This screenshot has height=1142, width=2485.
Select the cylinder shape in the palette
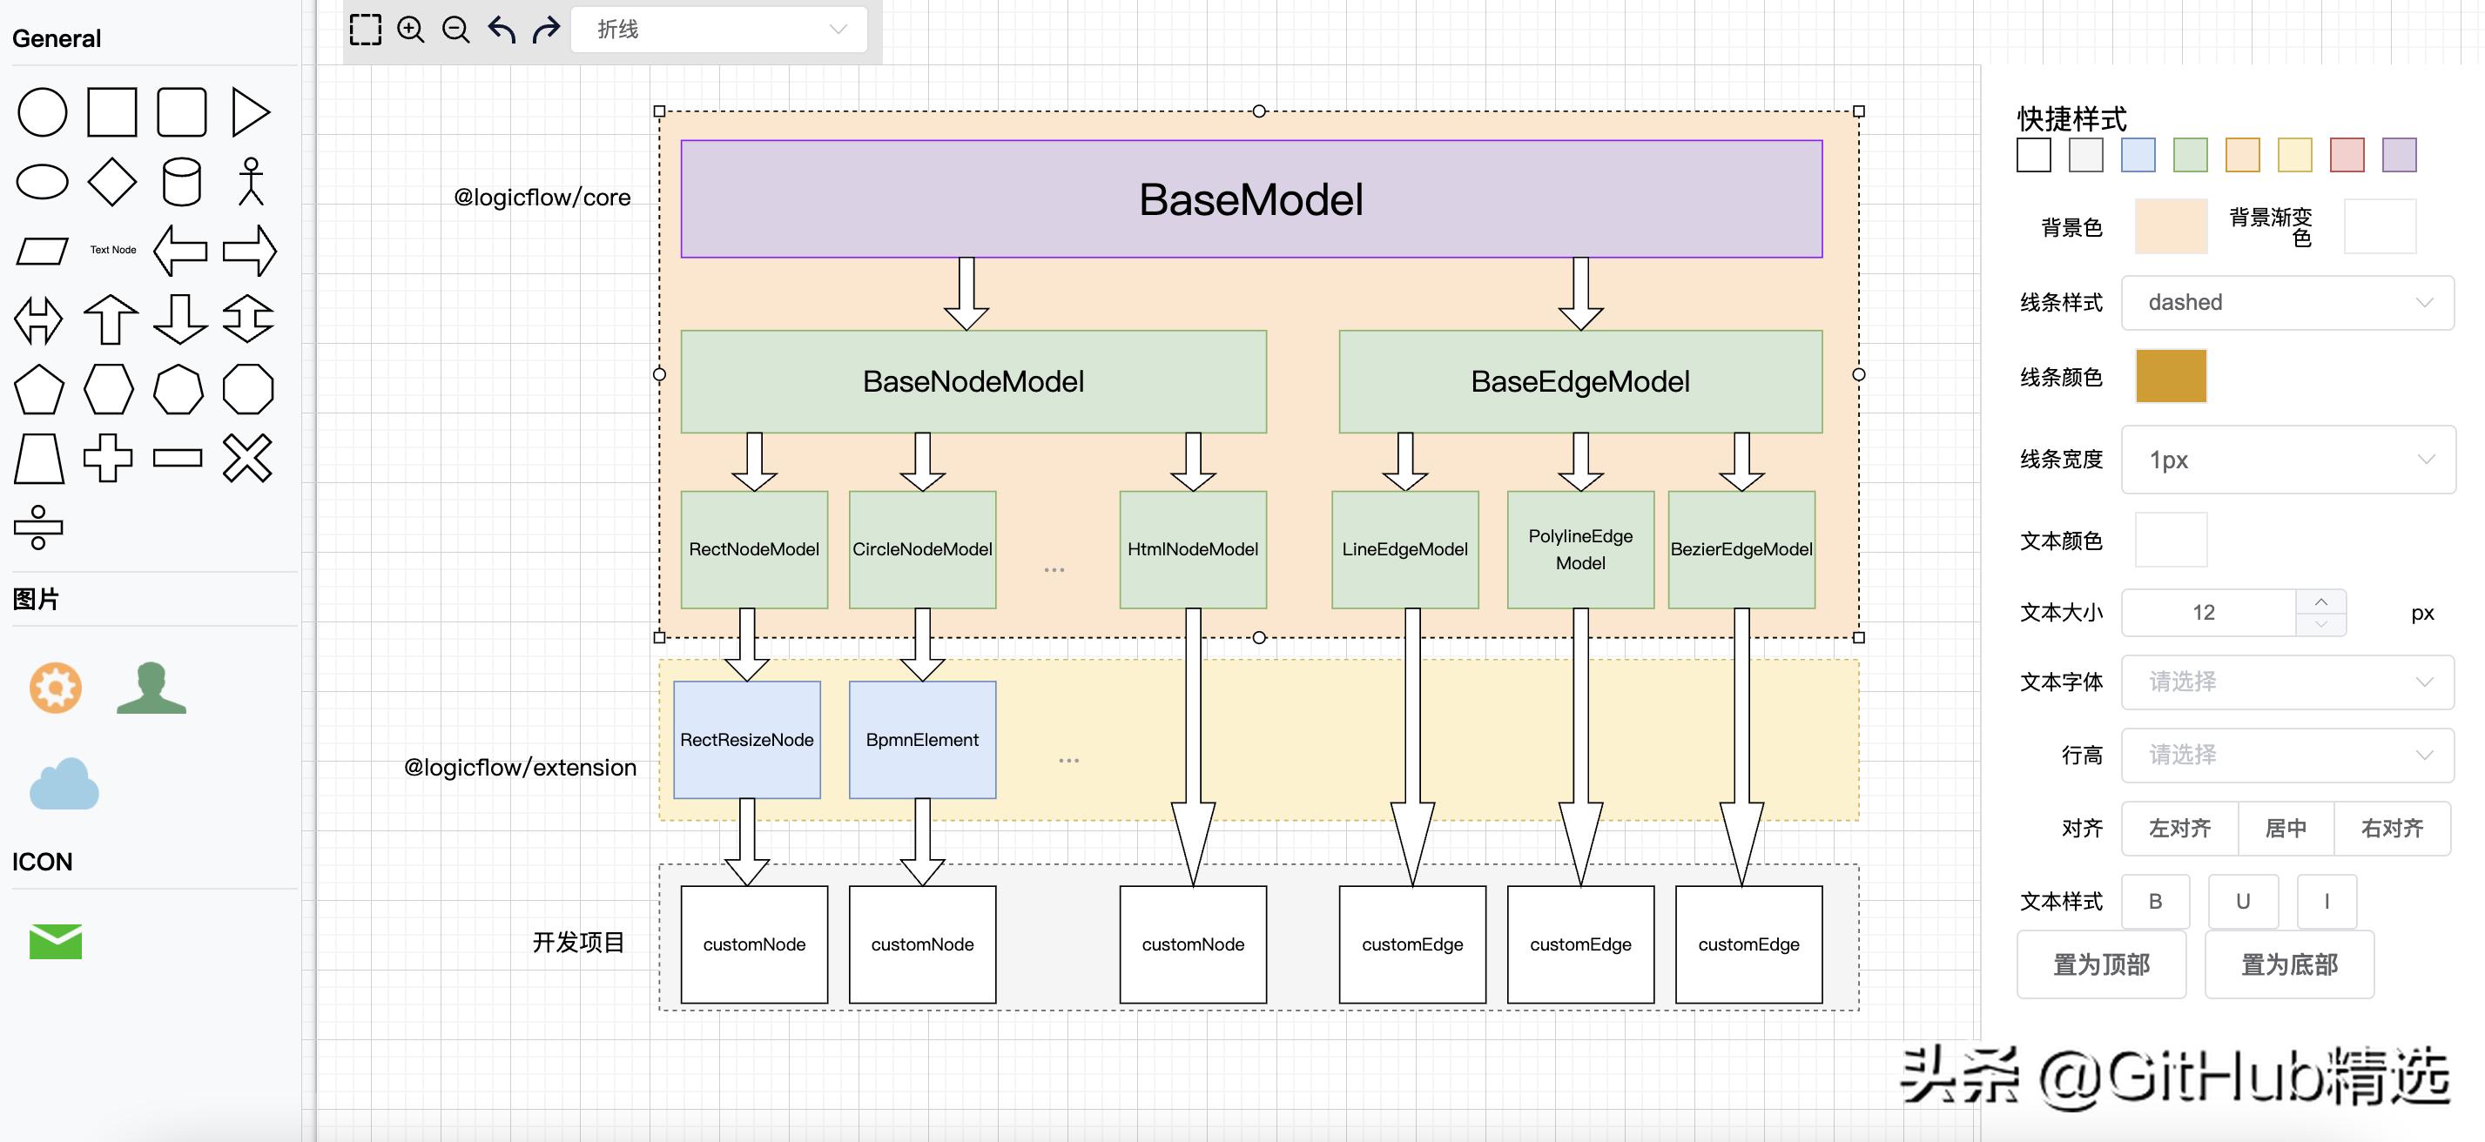click(x=181, y=181)
